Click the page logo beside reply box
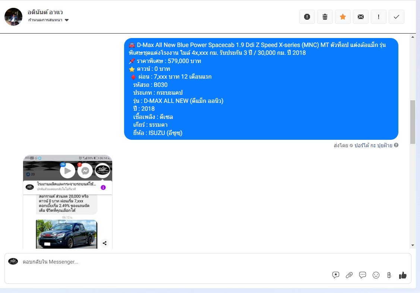 [x=13, y=261]
